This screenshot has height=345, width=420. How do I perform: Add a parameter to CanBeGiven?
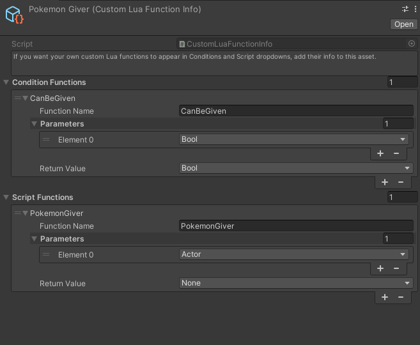[380, 153]
